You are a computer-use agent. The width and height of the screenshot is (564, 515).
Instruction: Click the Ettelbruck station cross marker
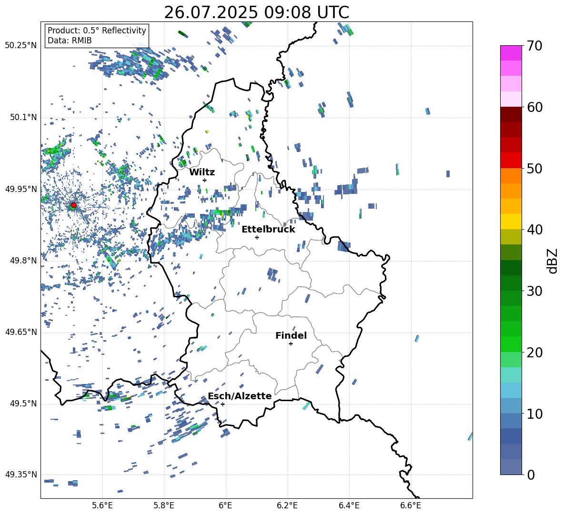(257, 237)
